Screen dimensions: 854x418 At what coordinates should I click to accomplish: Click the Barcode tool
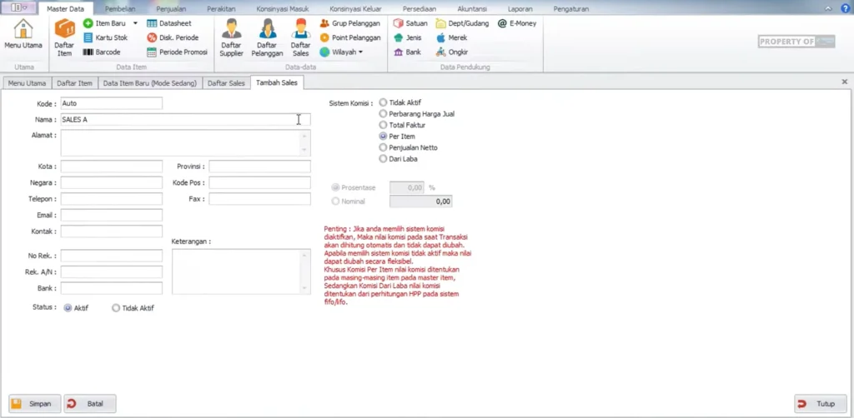[x=102, y=52]
